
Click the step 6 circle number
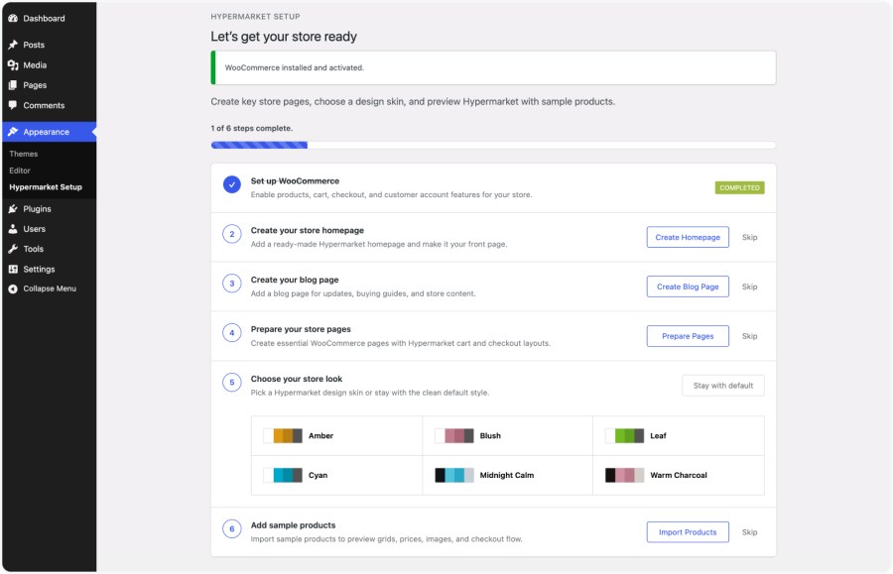232,529
